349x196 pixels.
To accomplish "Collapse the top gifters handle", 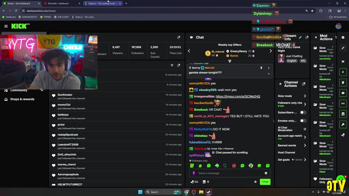I will pyautogui.click(x=230, y=61).
